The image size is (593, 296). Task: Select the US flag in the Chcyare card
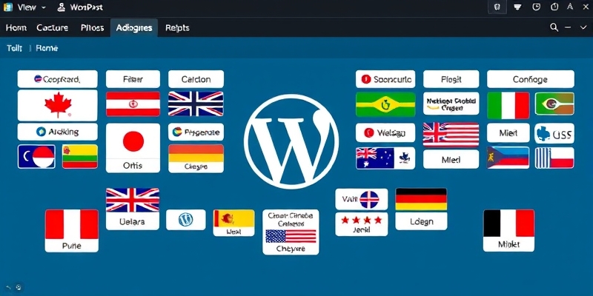click(291, 236)
